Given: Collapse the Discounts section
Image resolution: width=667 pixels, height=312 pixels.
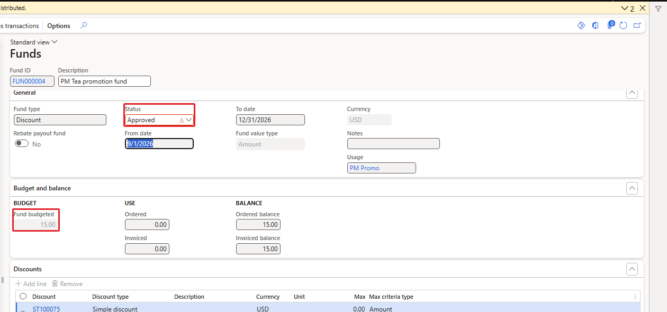Looking at the screenshot, I should [632, 269].
